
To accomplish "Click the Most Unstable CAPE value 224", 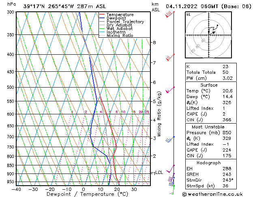I will [x=227, y=150].
